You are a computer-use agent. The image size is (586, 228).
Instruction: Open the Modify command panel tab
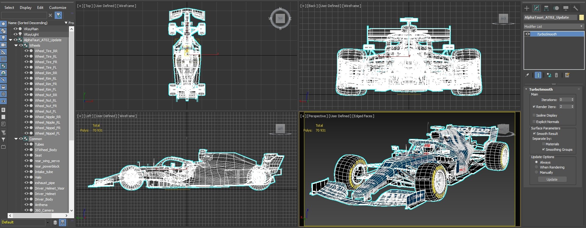tap(536, 8)
